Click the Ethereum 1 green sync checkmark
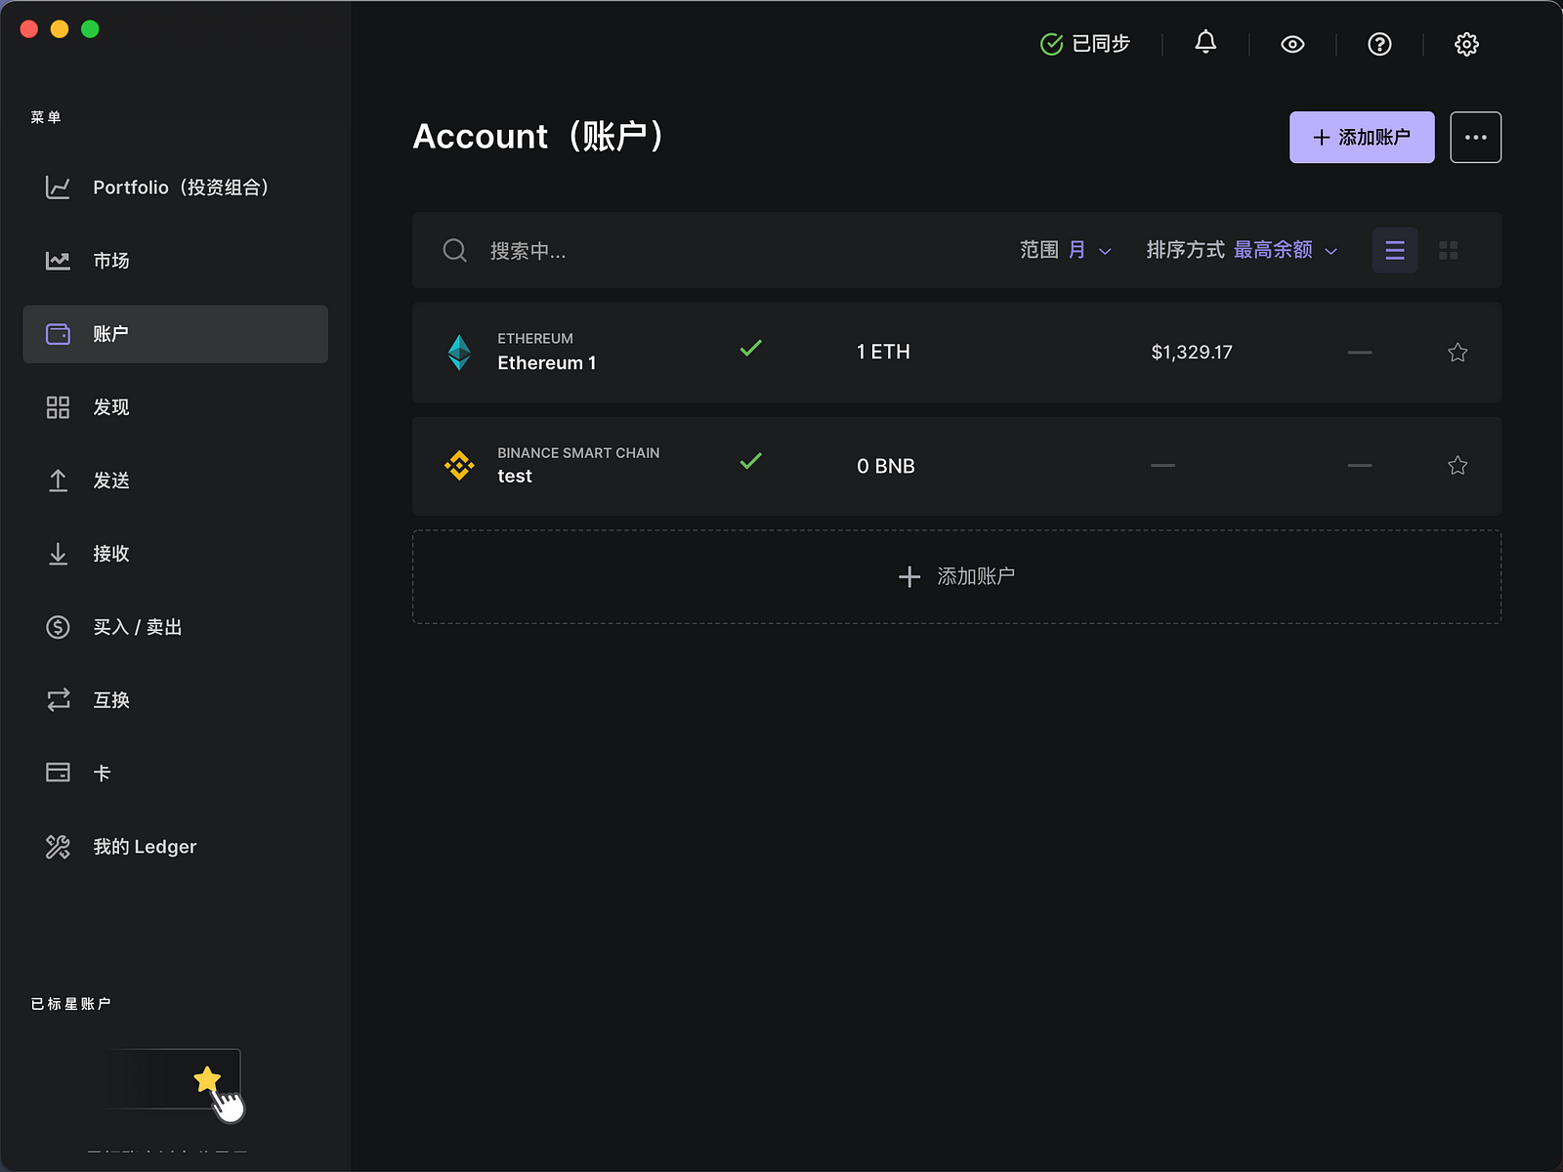1563x1172 pixels. 750,348
